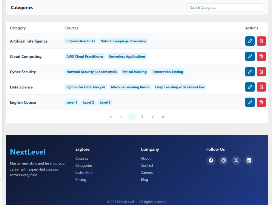This screenshot has width=273, height=205.
Task: Open the About footer link
Action: [146, 159]
